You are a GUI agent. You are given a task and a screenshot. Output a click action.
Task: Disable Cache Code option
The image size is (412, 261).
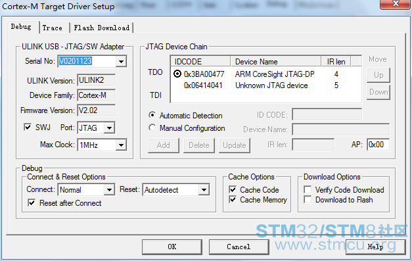[233, 189]
